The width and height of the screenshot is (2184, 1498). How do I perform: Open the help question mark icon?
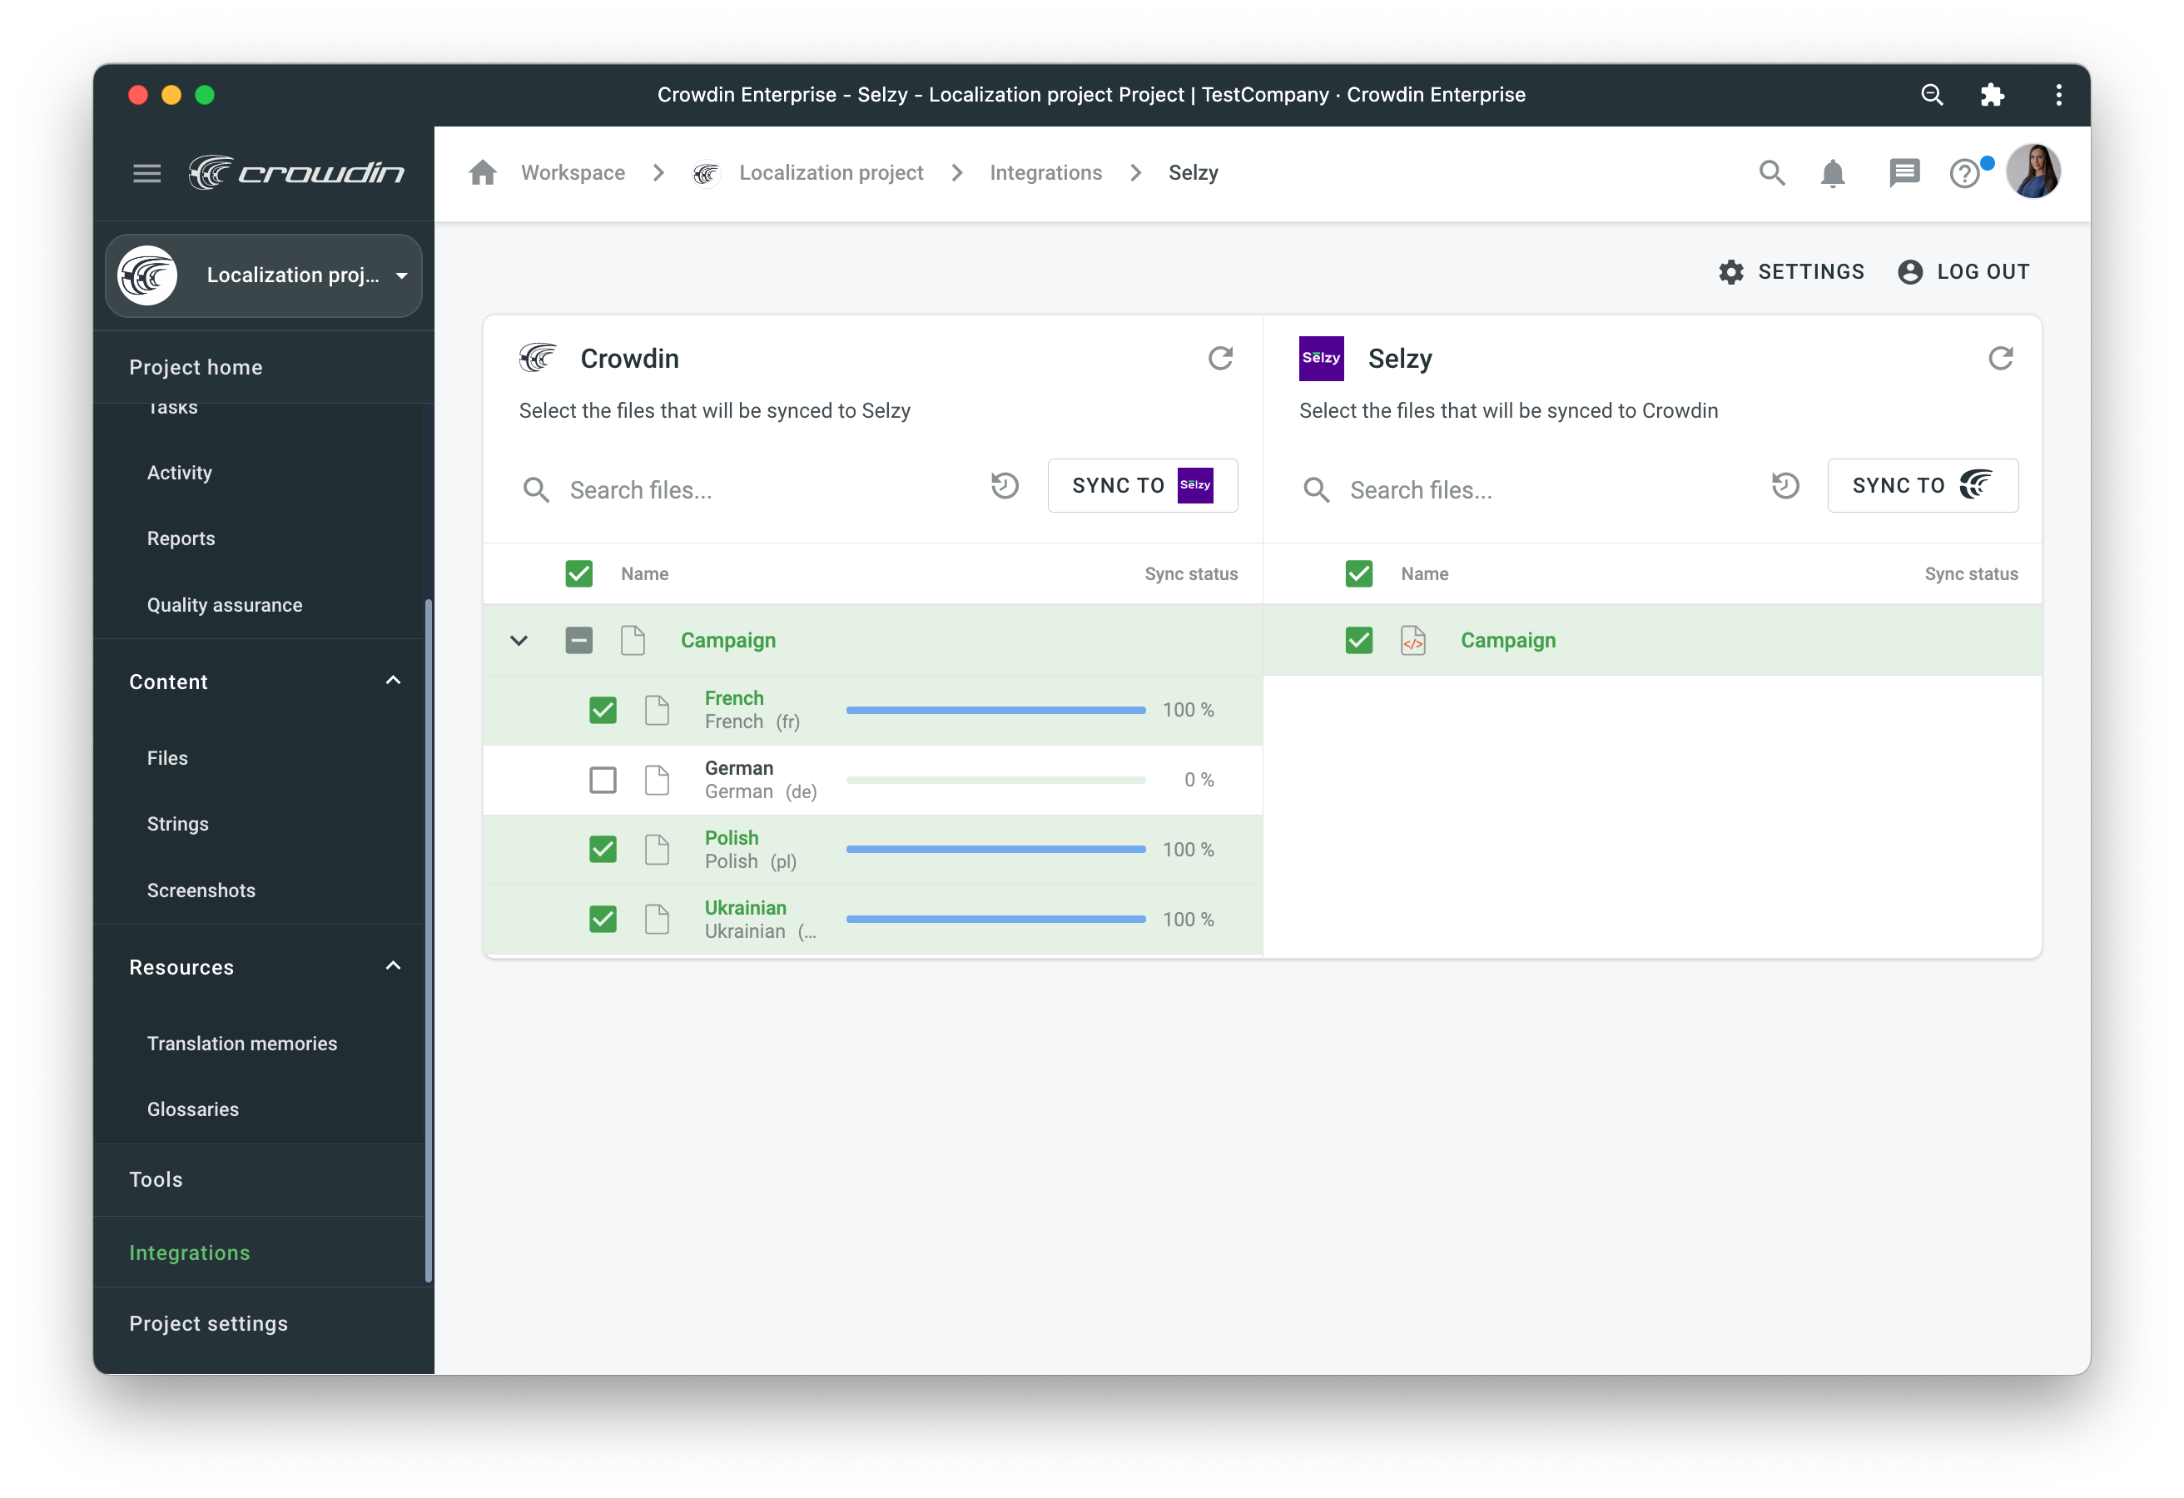point(1964,173)
